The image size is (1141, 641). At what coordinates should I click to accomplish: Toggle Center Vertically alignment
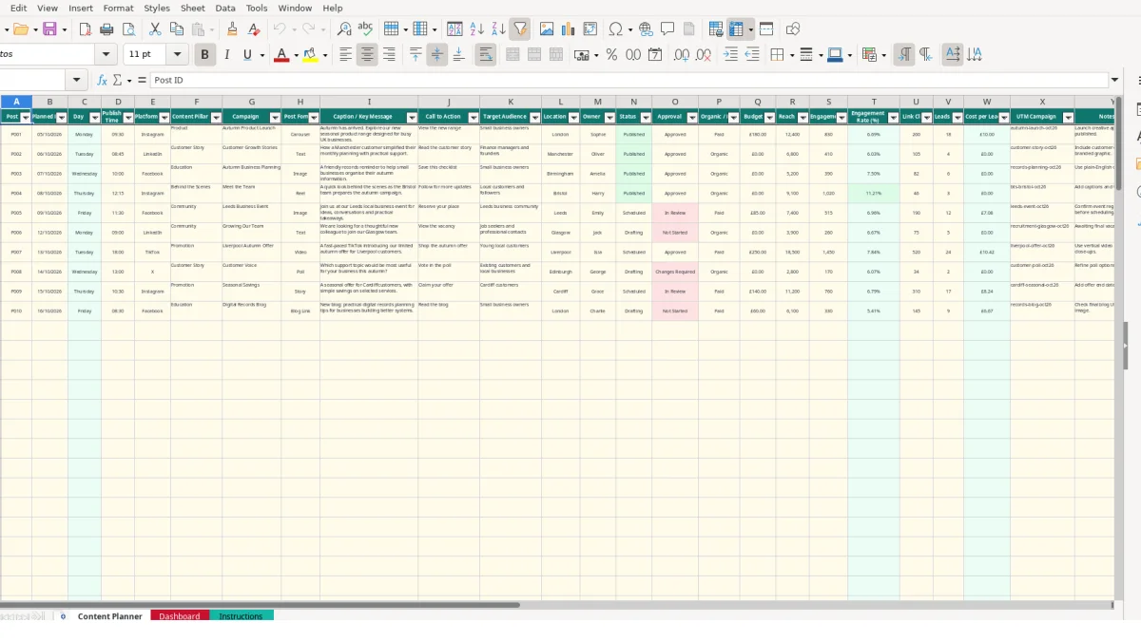point(437,55)
